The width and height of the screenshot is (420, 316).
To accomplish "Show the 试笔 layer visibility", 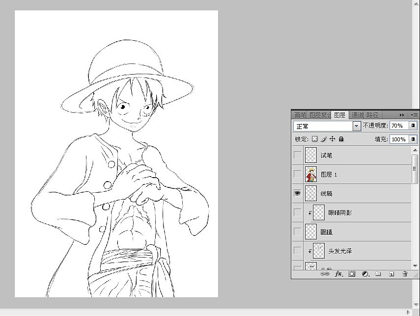I will coord(298,155).
